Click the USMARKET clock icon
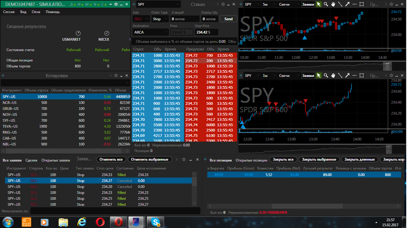The image size is (411, 228). point(78,33)
